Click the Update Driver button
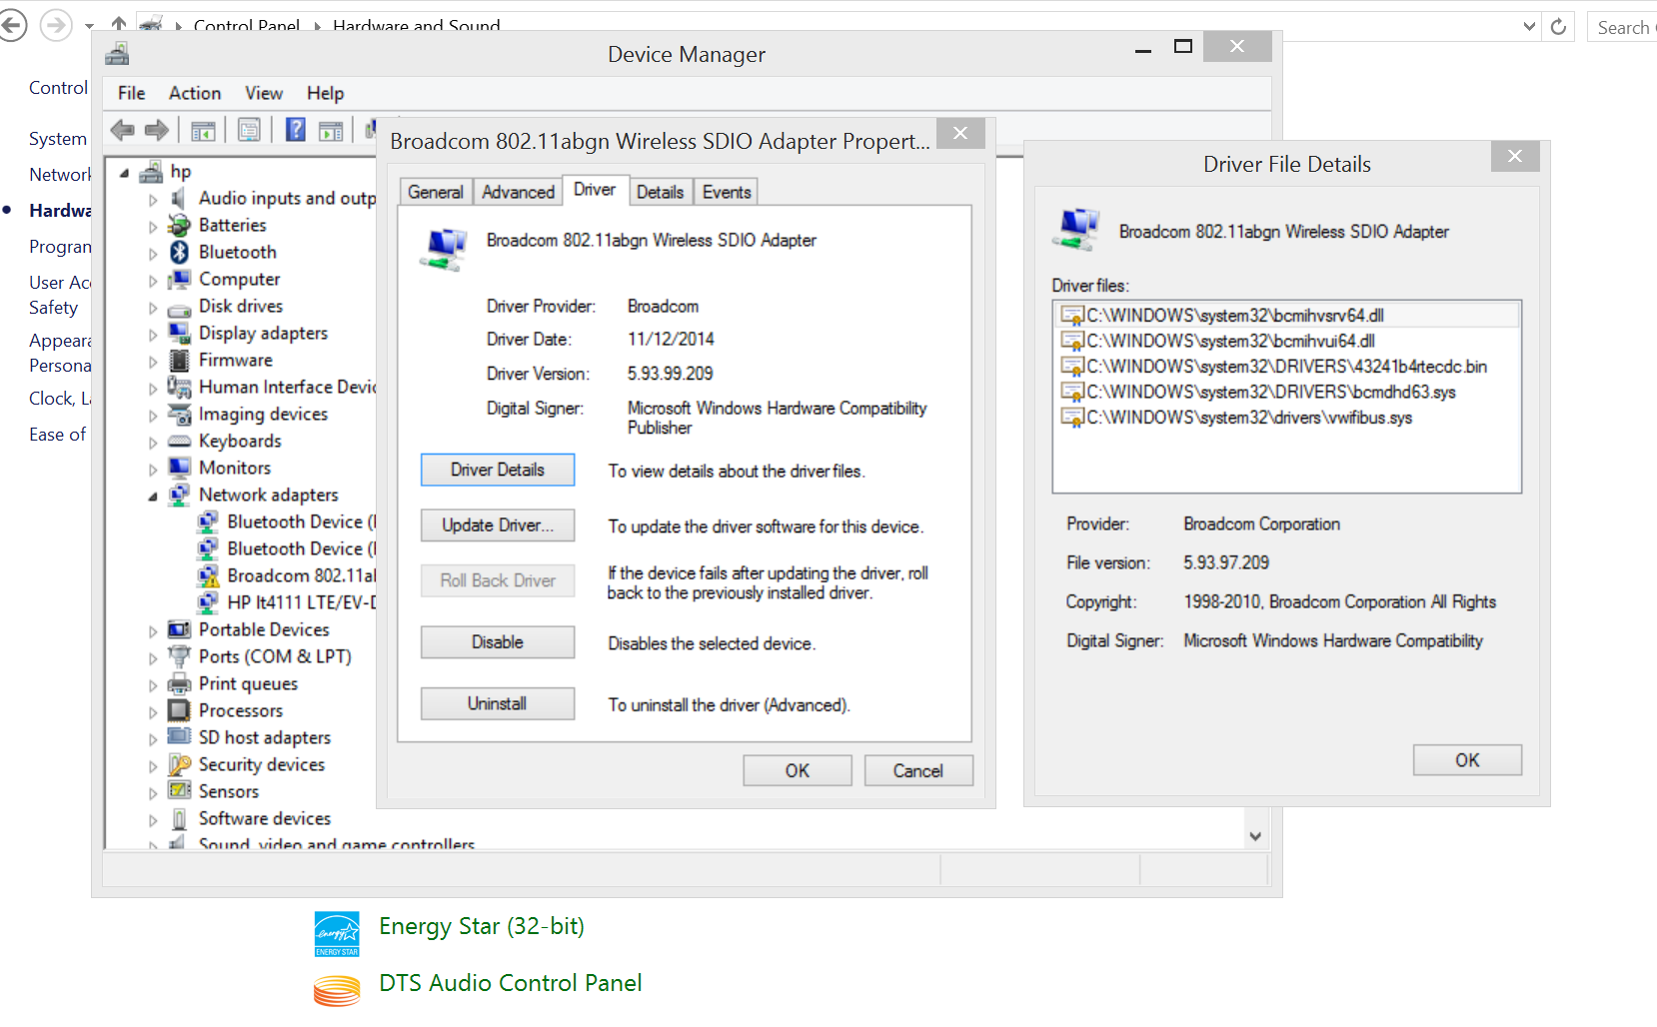This screenshot has height=1027, width=1657. 498,525
